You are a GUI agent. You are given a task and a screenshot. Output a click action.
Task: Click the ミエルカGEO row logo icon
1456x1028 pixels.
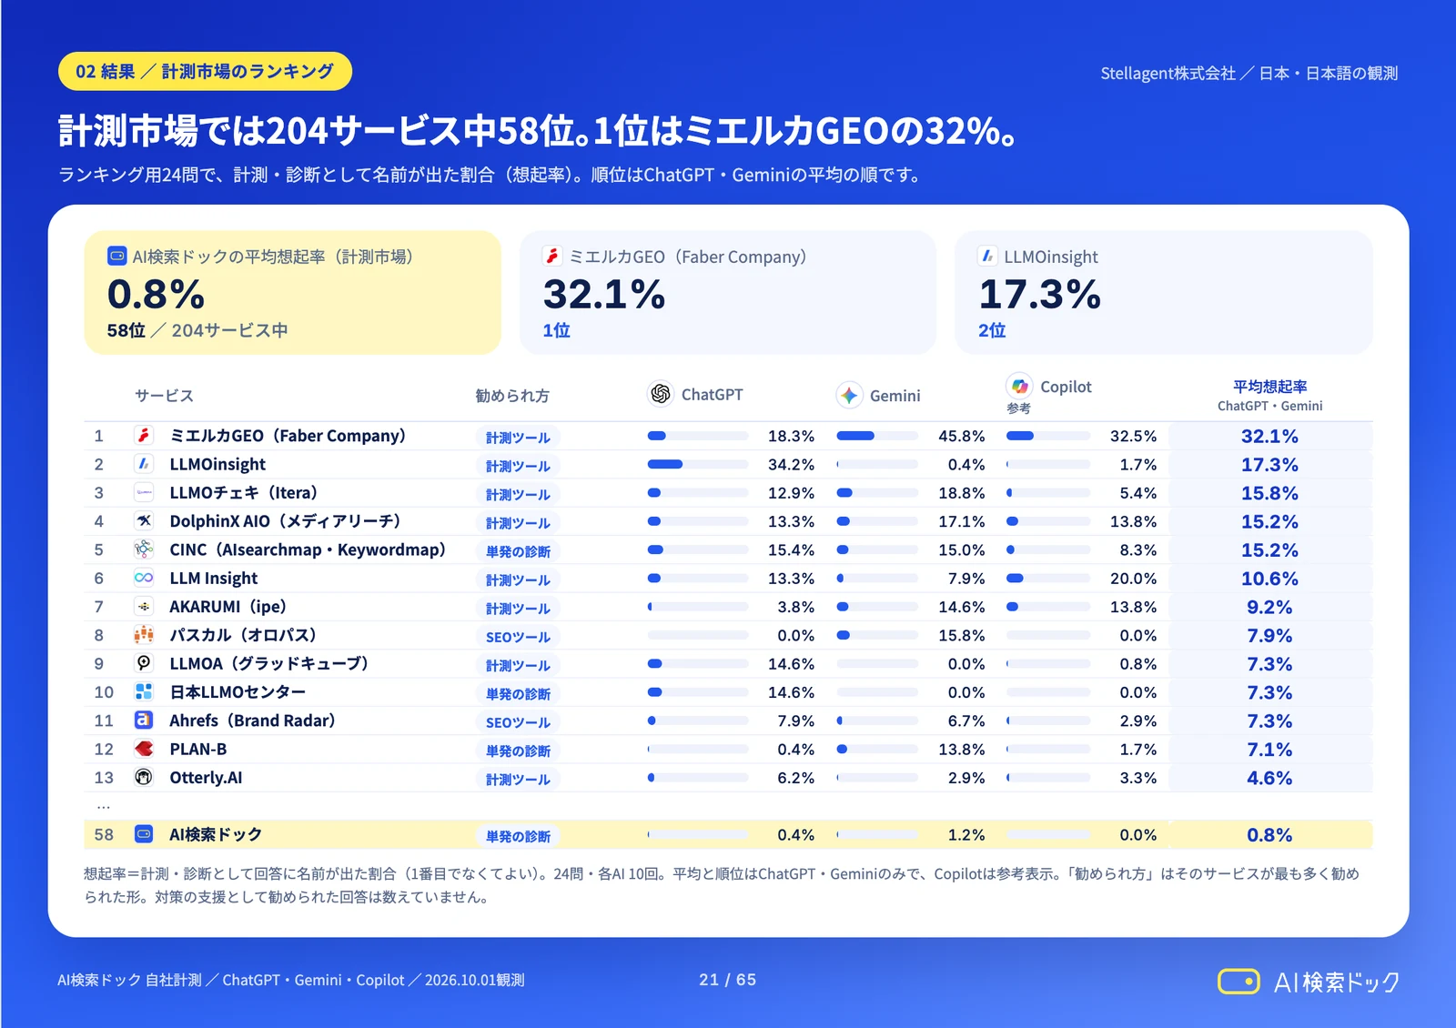click(144, 436)
